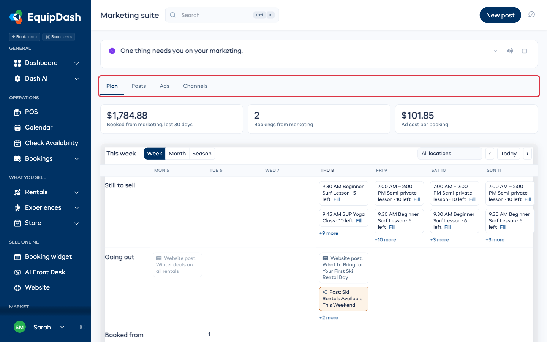Open Winter deals website post card
Screen dimensions: 547x342
[177, 265]
